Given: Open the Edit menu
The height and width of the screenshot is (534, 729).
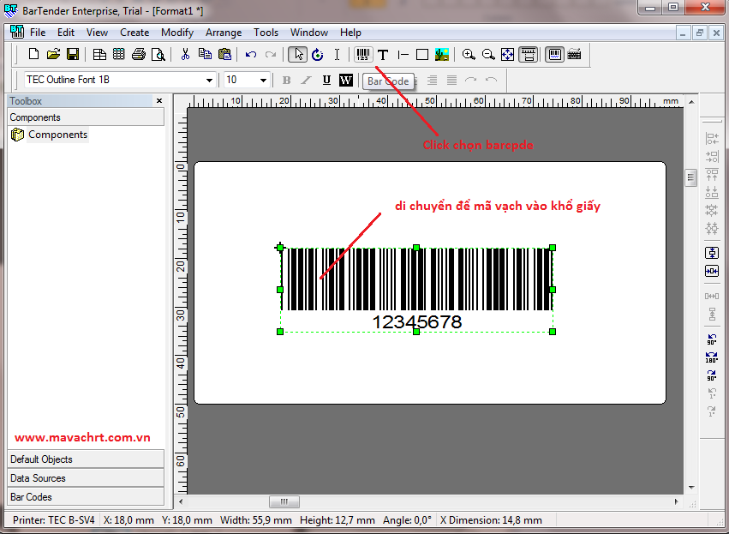Looking at the screenshot, I should coord(66,33).
